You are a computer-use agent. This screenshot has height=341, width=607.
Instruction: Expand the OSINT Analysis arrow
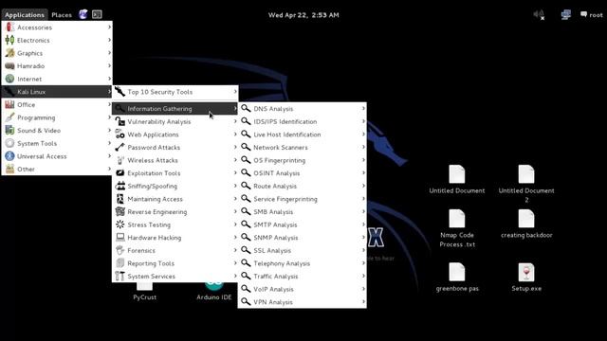pos(363,172)
